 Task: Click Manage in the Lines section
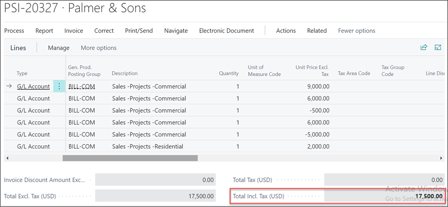tap(59, 48)
